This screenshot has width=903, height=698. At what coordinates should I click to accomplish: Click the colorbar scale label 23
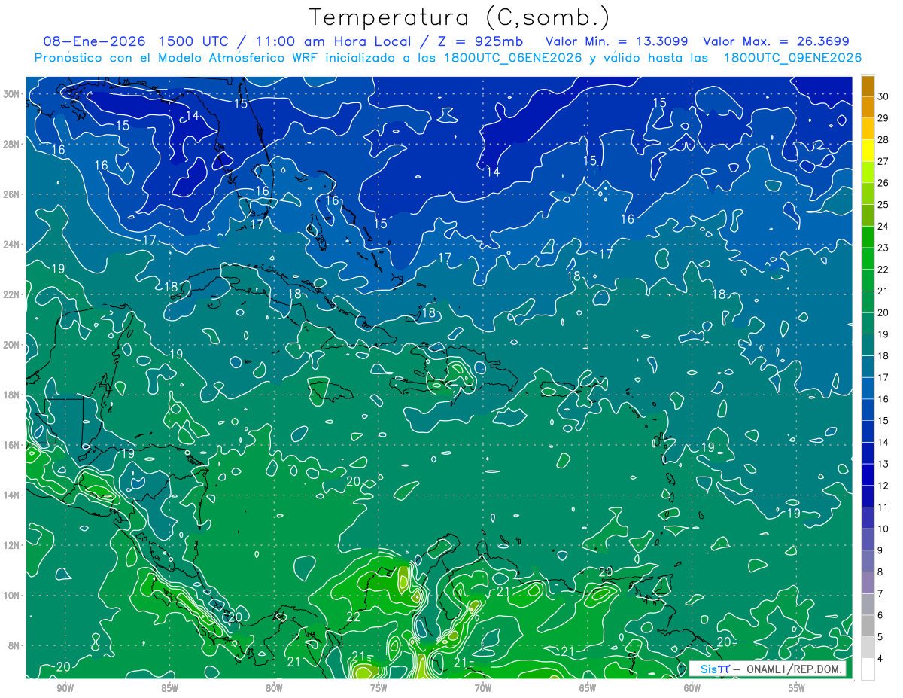883,248
